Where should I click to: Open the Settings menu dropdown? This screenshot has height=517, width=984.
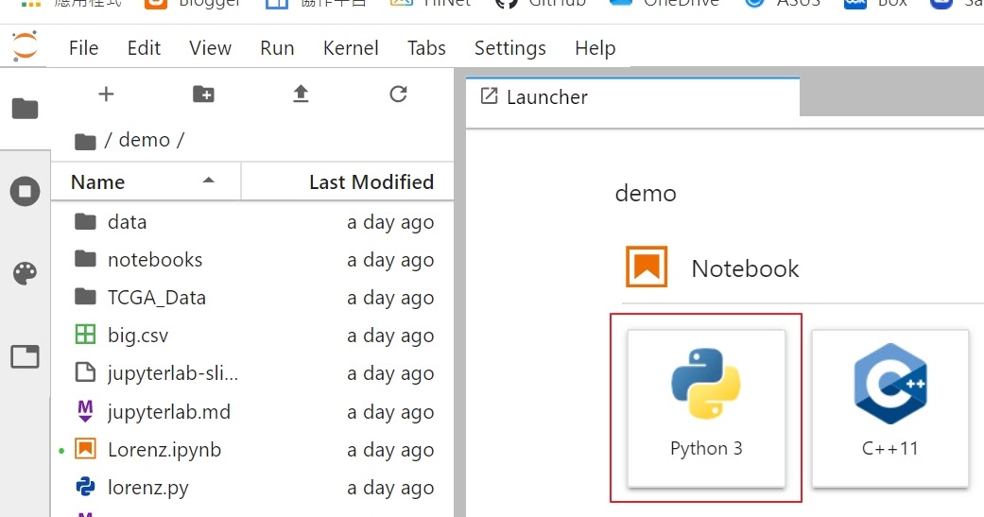(509, 48)
